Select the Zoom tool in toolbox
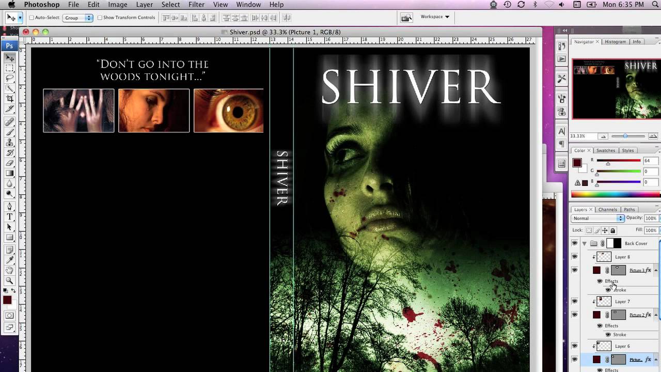This screenshot has height=372, width=661. (9, 281)
